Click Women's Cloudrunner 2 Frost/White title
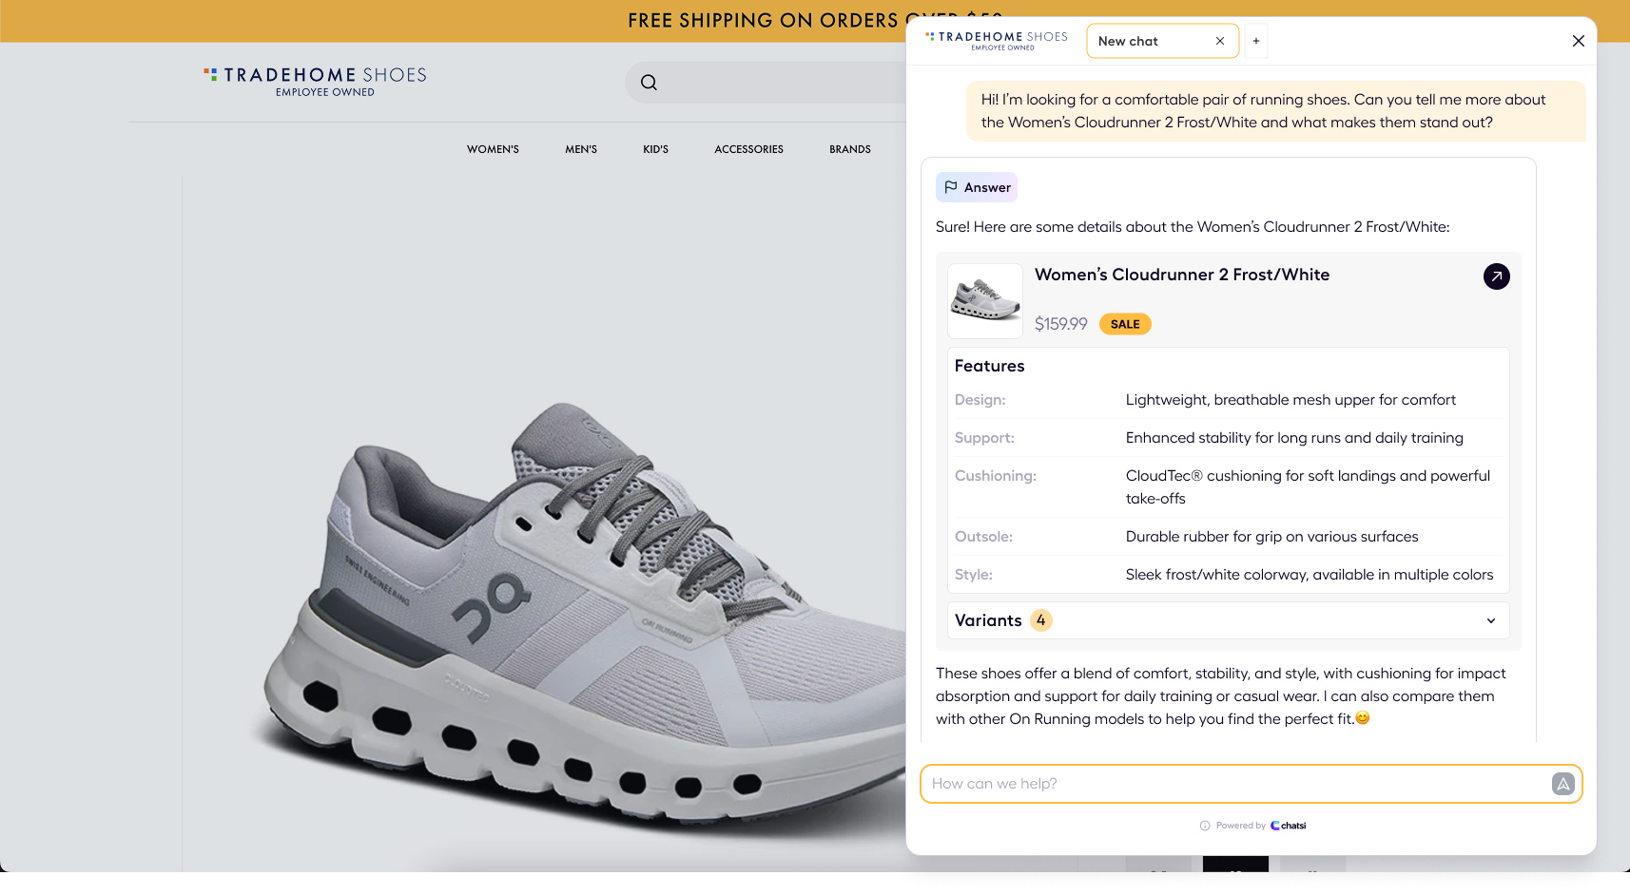Screen dimensions: 1630x894 pos(1181,275)
